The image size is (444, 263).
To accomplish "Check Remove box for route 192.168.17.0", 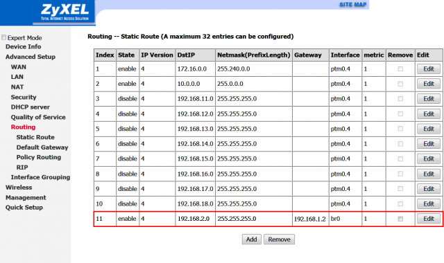I will coord(400,189).
